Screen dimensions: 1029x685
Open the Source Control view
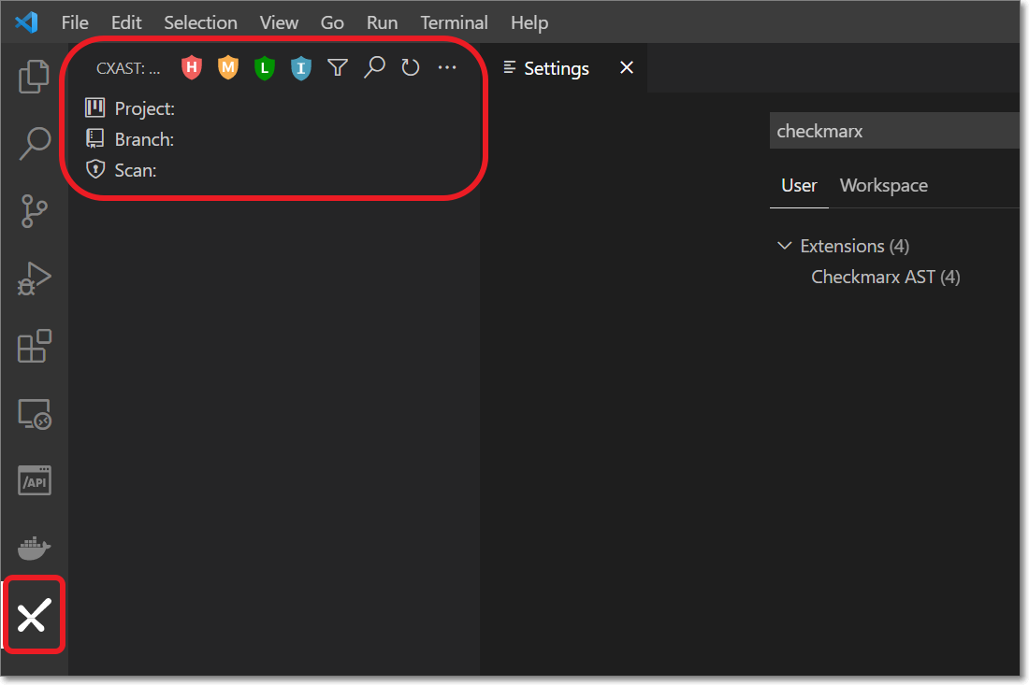pyautogui.click(x=34, y=211)
